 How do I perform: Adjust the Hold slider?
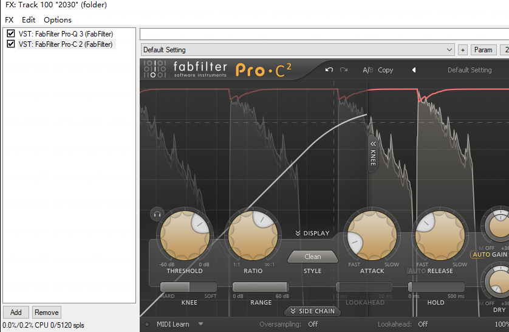coord(436,287)
